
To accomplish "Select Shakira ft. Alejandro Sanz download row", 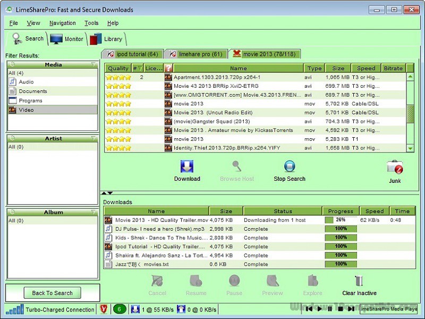I will point(259,255).
